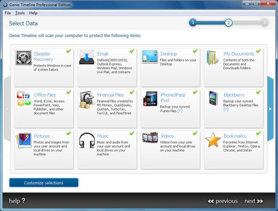The height and width of the screenshot is (211, 278).
Task: Click the iPhone/iPad/iPod title
Action: pyautogui.click(x=173, y=98)
